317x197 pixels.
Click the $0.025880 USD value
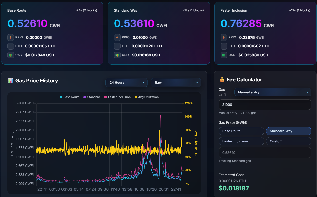click(x=253, y=55)
